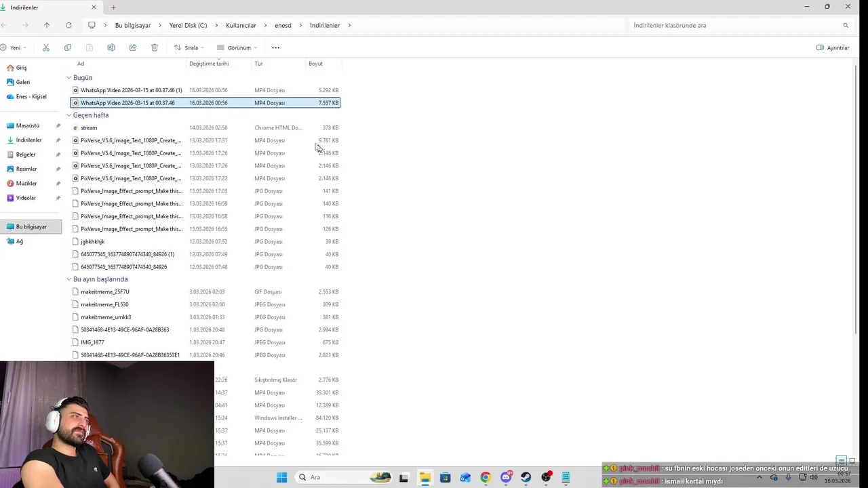868x488 pixels.
Task: Sort by the Boyut column header
Action: 315,64
